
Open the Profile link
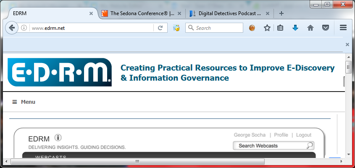pyautogui.click(x=281, y=135)
